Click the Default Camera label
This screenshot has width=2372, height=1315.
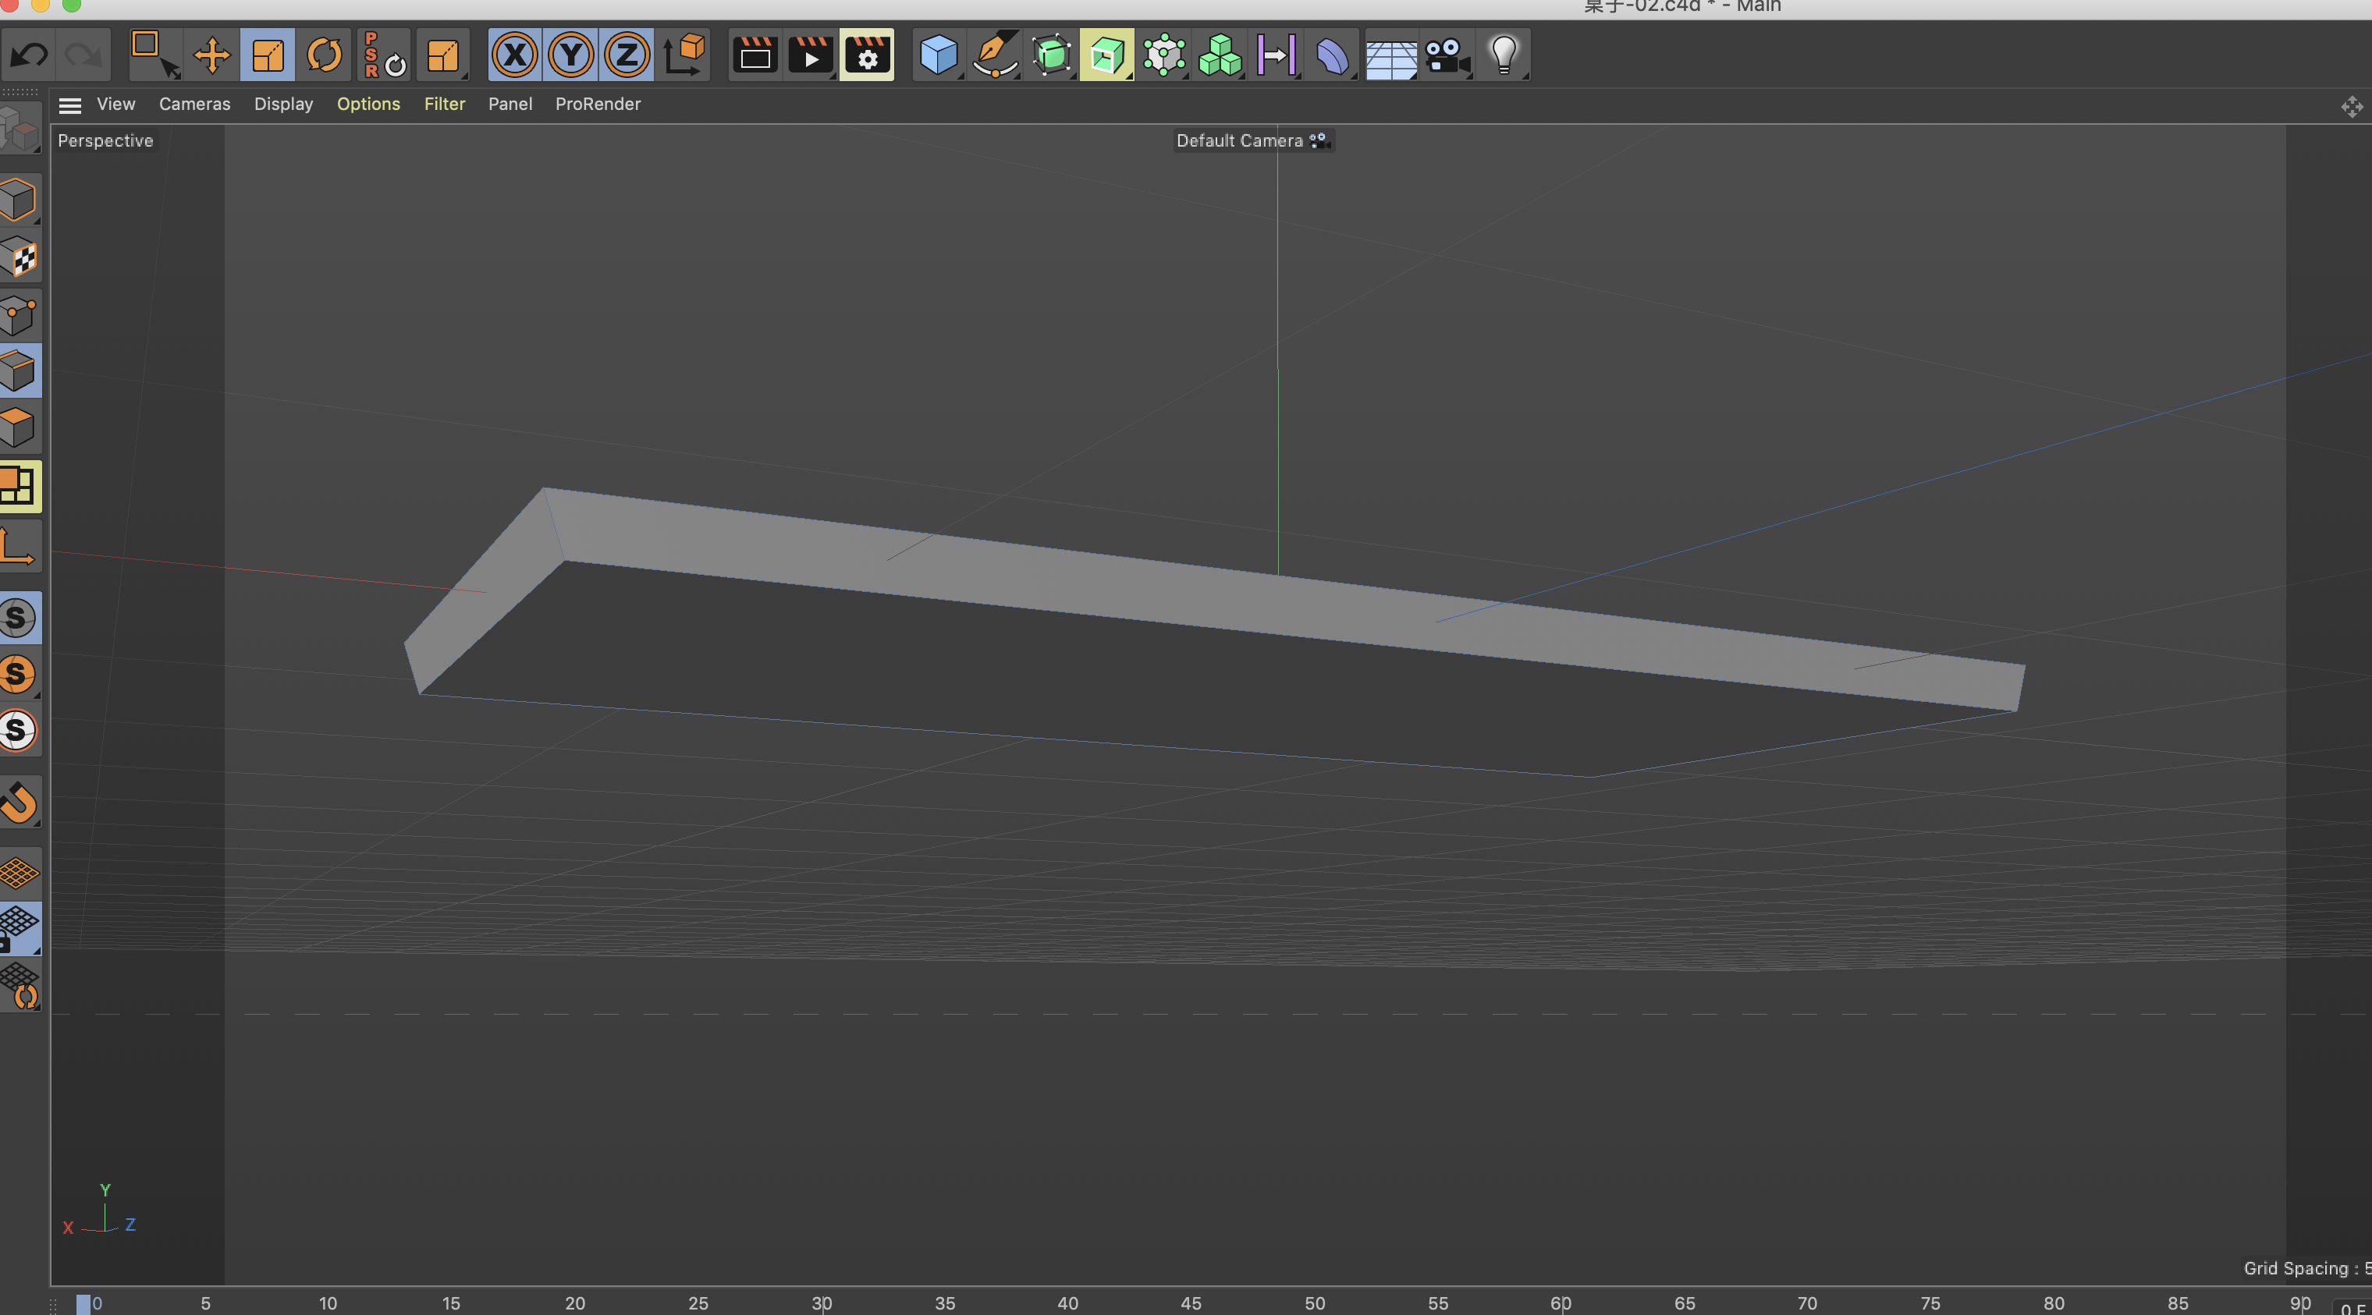tap(1239, 141)
